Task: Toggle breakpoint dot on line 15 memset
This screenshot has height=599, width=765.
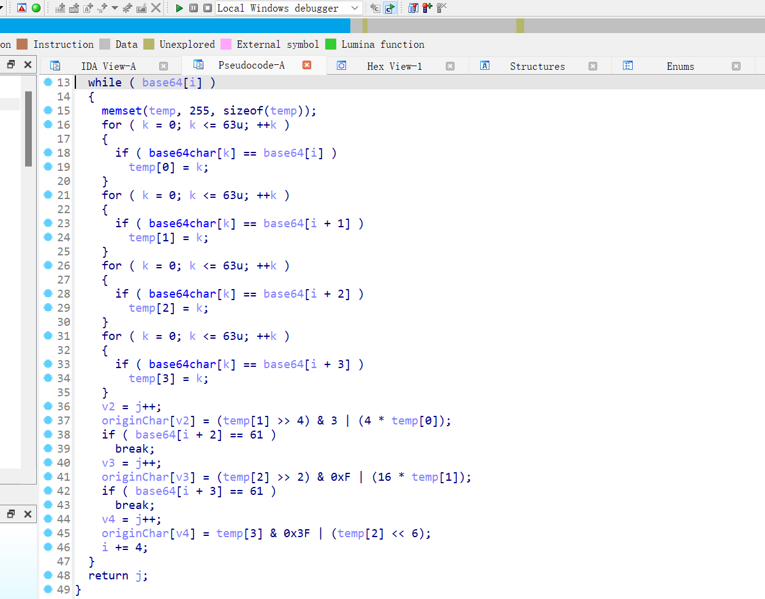Action: point(48,110)
